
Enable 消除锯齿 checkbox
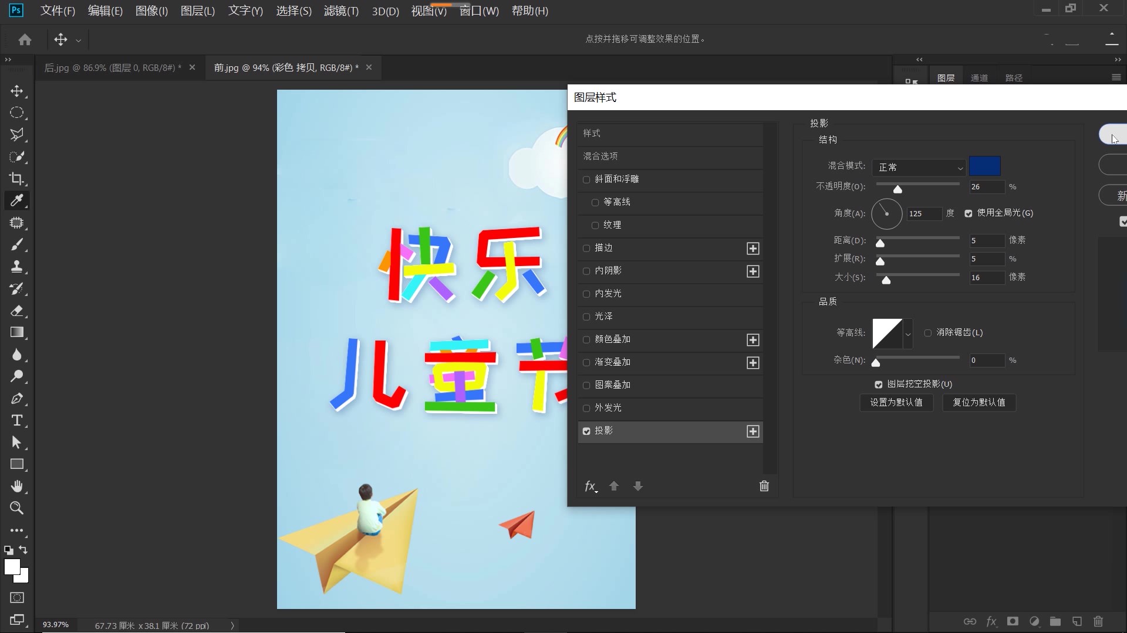tap(928, 333)
